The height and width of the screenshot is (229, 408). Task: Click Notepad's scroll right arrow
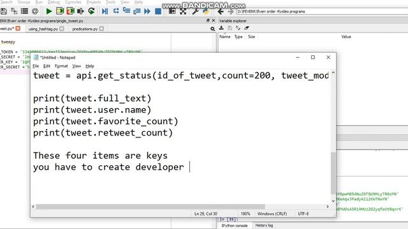click(328, 206)
